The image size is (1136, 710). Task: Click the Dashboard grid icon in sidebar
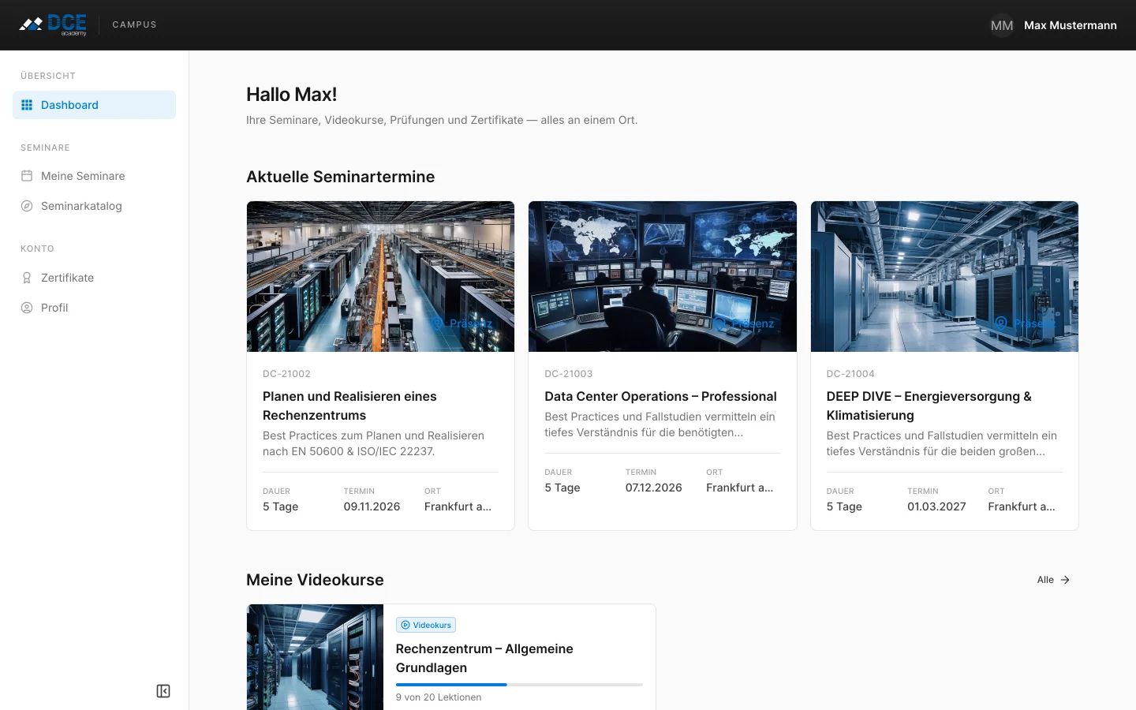tap(27, 105)
